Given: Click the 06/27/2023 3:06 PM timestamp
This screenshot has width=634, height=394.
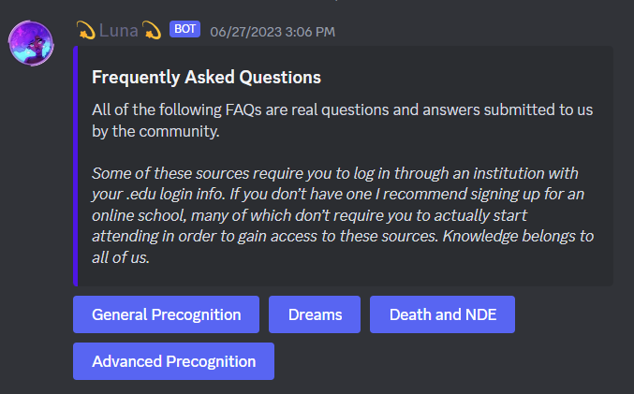Looking at the screenshot, I should [x=272, y=32].
